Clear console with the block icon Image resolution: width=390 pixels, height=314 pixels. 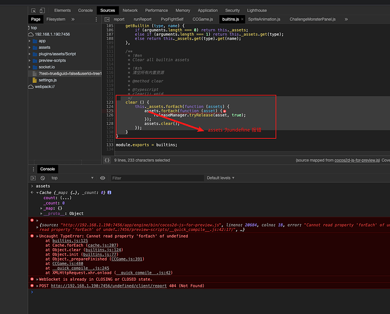pyautogui.click(x=43, y=178)
